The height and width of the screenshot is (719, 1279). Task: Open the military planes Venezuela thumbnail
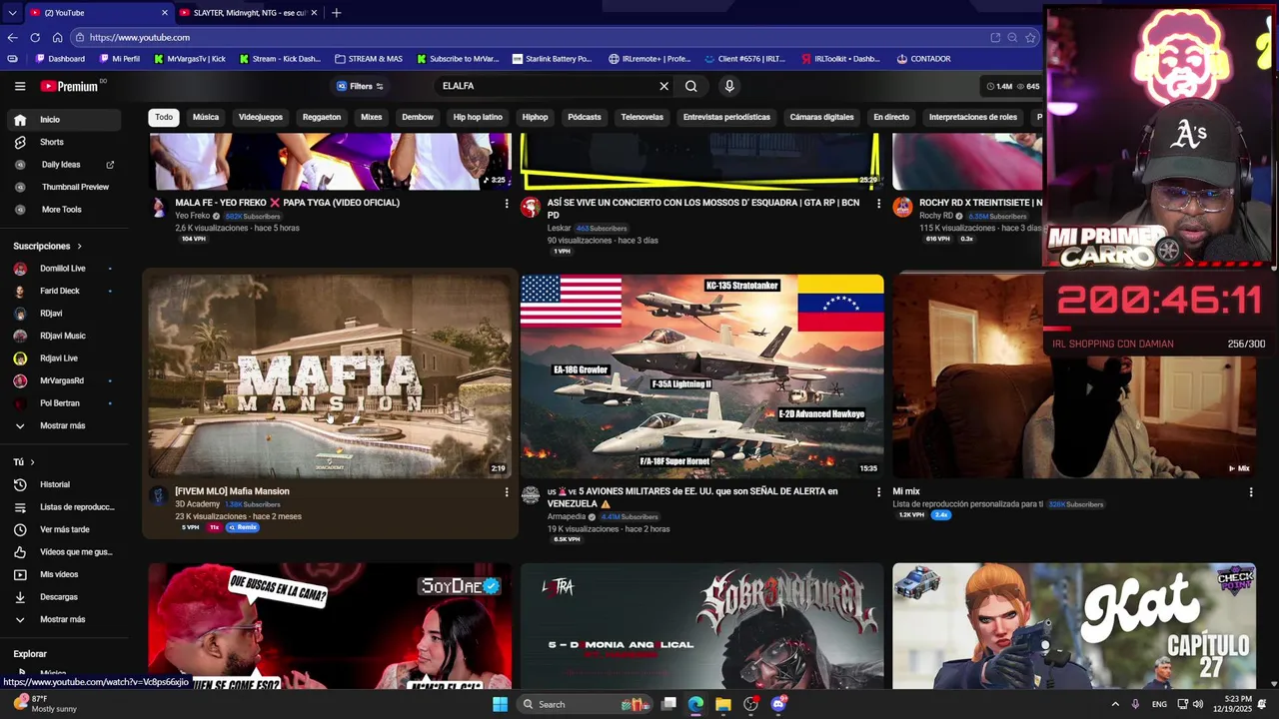(701, 375)
